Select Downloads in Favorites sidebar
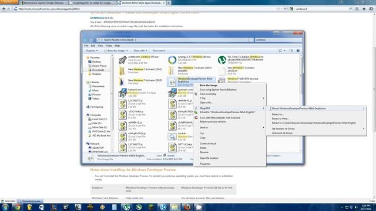The width and height of the screenshot is (376, 211). pyautogui.click(x=98, y=70)
